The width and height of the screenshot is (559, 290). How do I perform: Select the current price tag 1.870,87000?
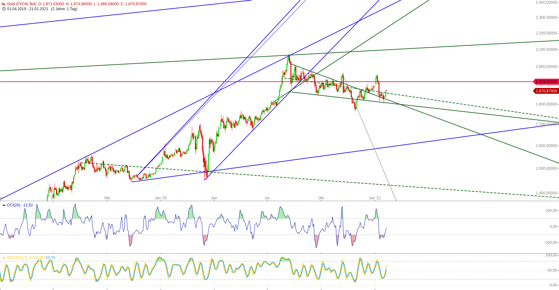click(546, 91)
